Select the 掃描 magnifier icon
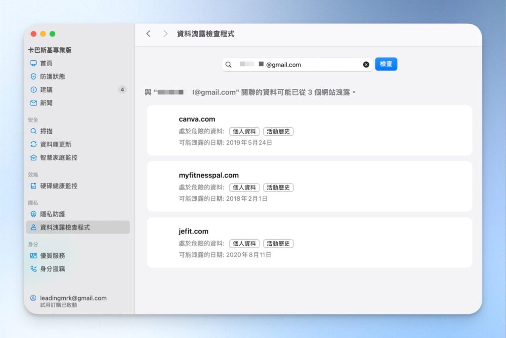This screenshot has width=506, height=338. [33, 131]
